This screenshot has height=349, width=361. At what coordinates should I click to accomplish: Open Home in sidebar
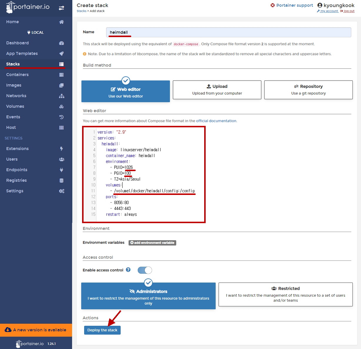click(x=36, y=22)
